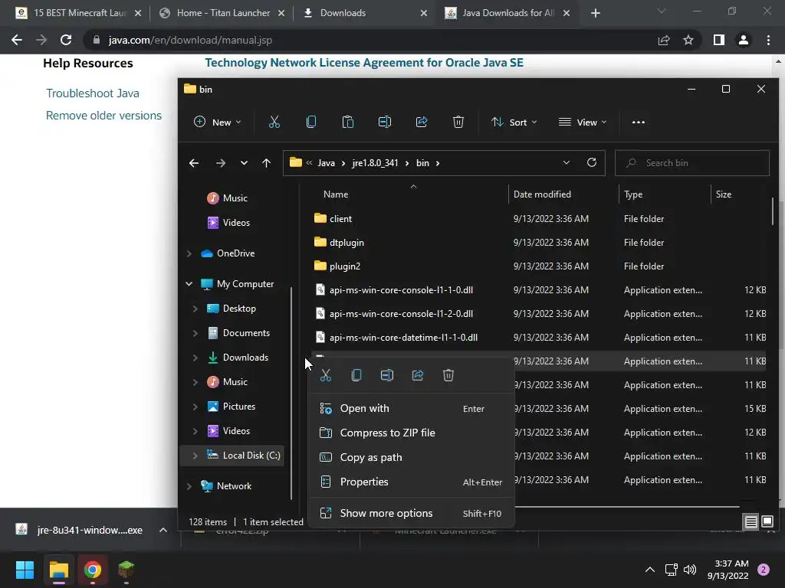Open Chrome side panel icon
785x588 pixels.
(x=719, y=40)
